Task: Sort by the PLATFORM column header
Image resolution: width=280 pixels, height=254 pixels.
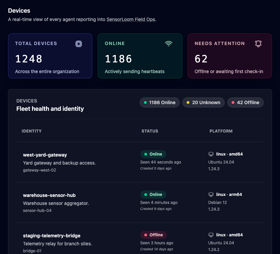Action: pos(221,131)
